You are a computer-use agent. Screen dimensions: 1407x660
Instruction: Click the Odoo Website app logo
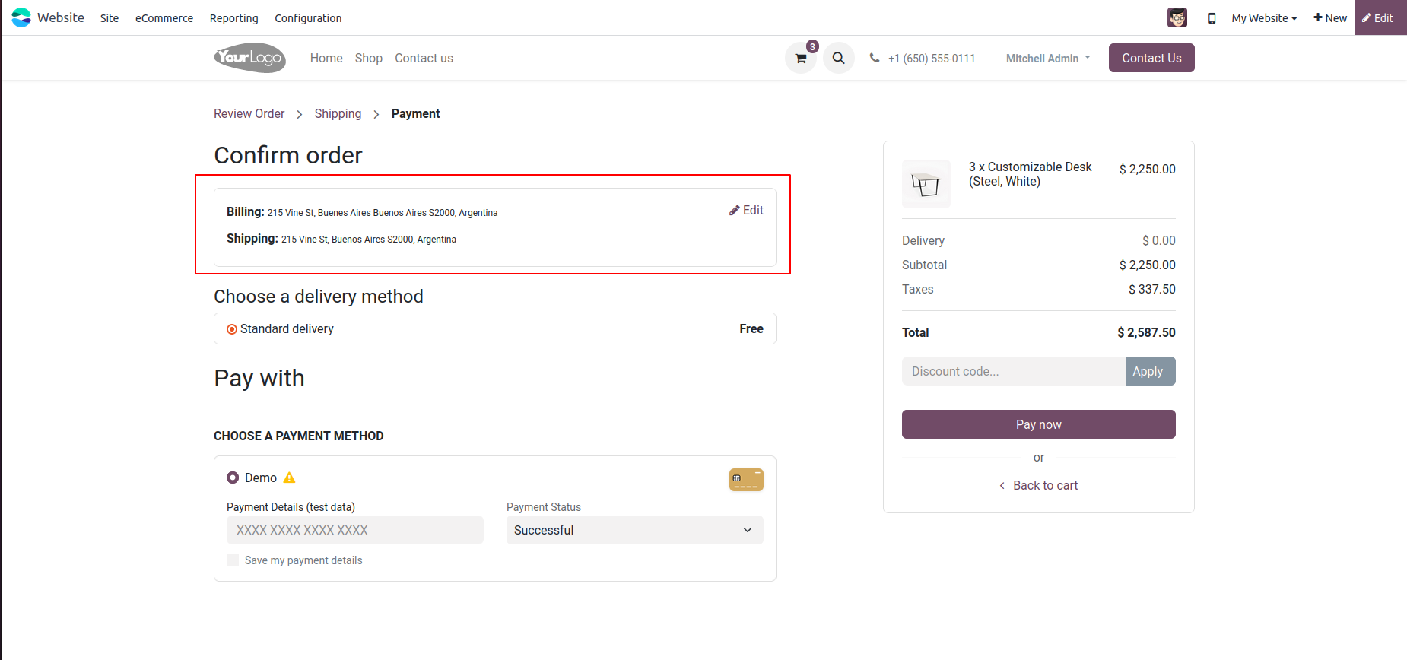click(x=21, y=17)
